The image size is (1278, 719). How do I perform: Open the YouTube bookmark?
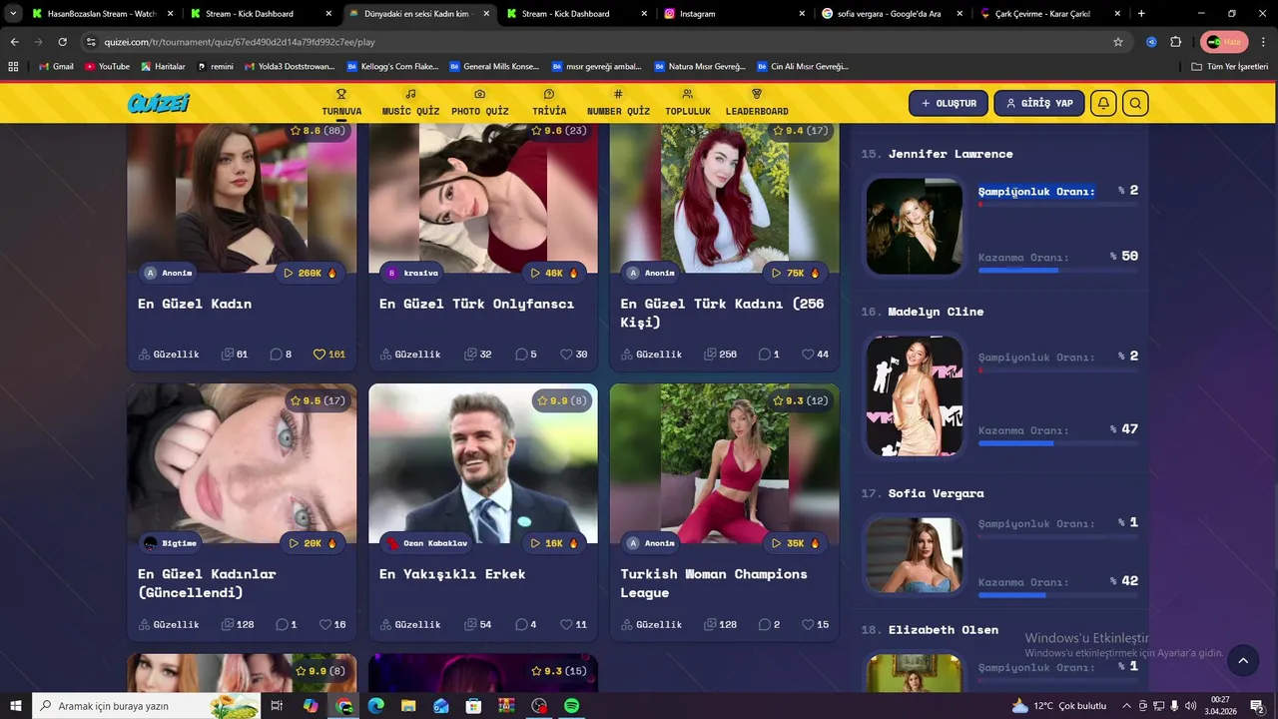[x=108, y=66]
